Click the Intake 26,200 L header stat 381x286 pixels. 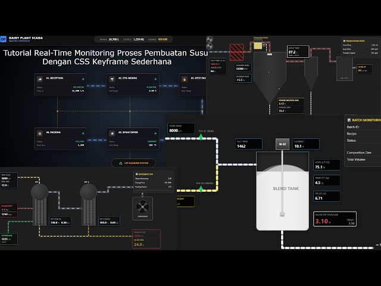[x=110, y=39]
